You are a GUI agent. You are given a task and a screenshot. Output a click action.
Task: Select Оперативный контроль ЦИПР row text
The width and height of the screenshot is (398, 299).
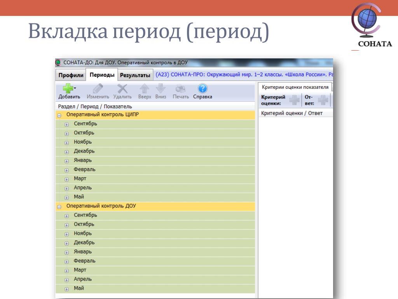pos(103,115)
